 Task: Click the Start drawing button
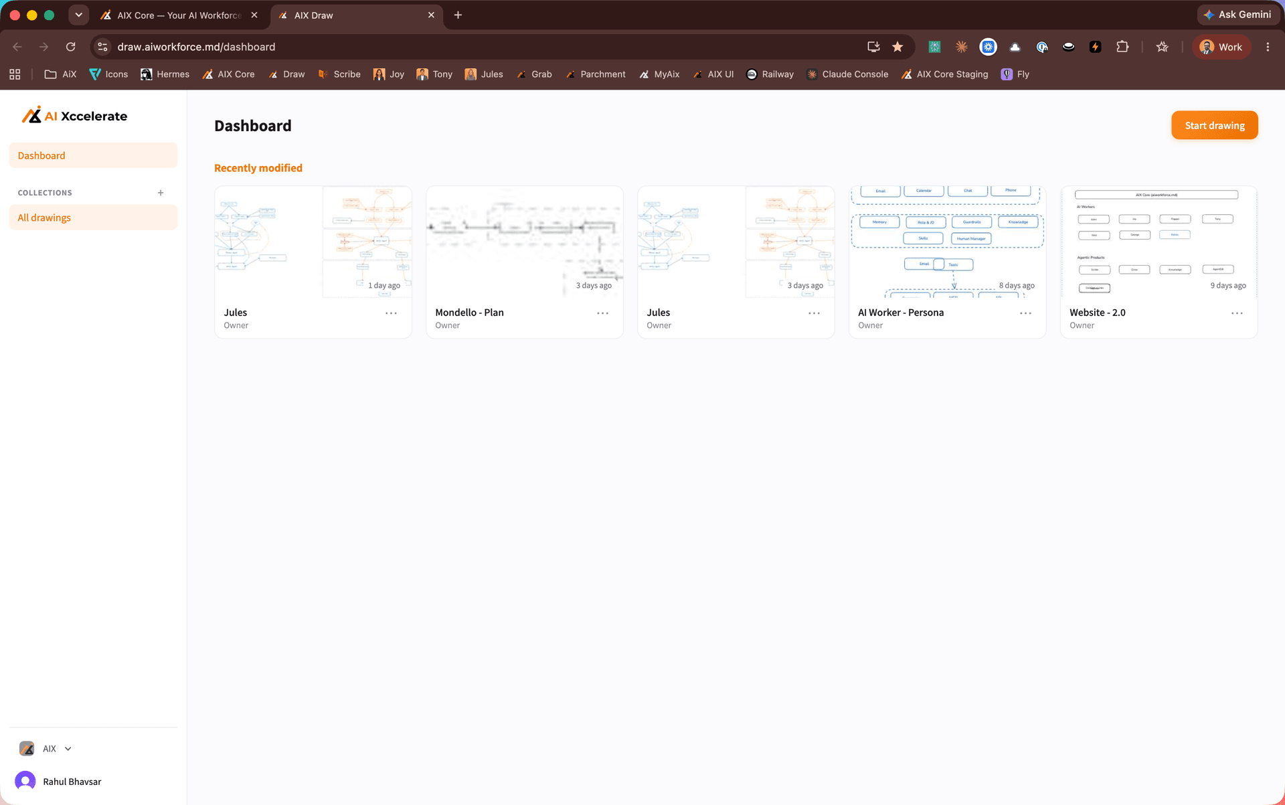[1214, 125]
